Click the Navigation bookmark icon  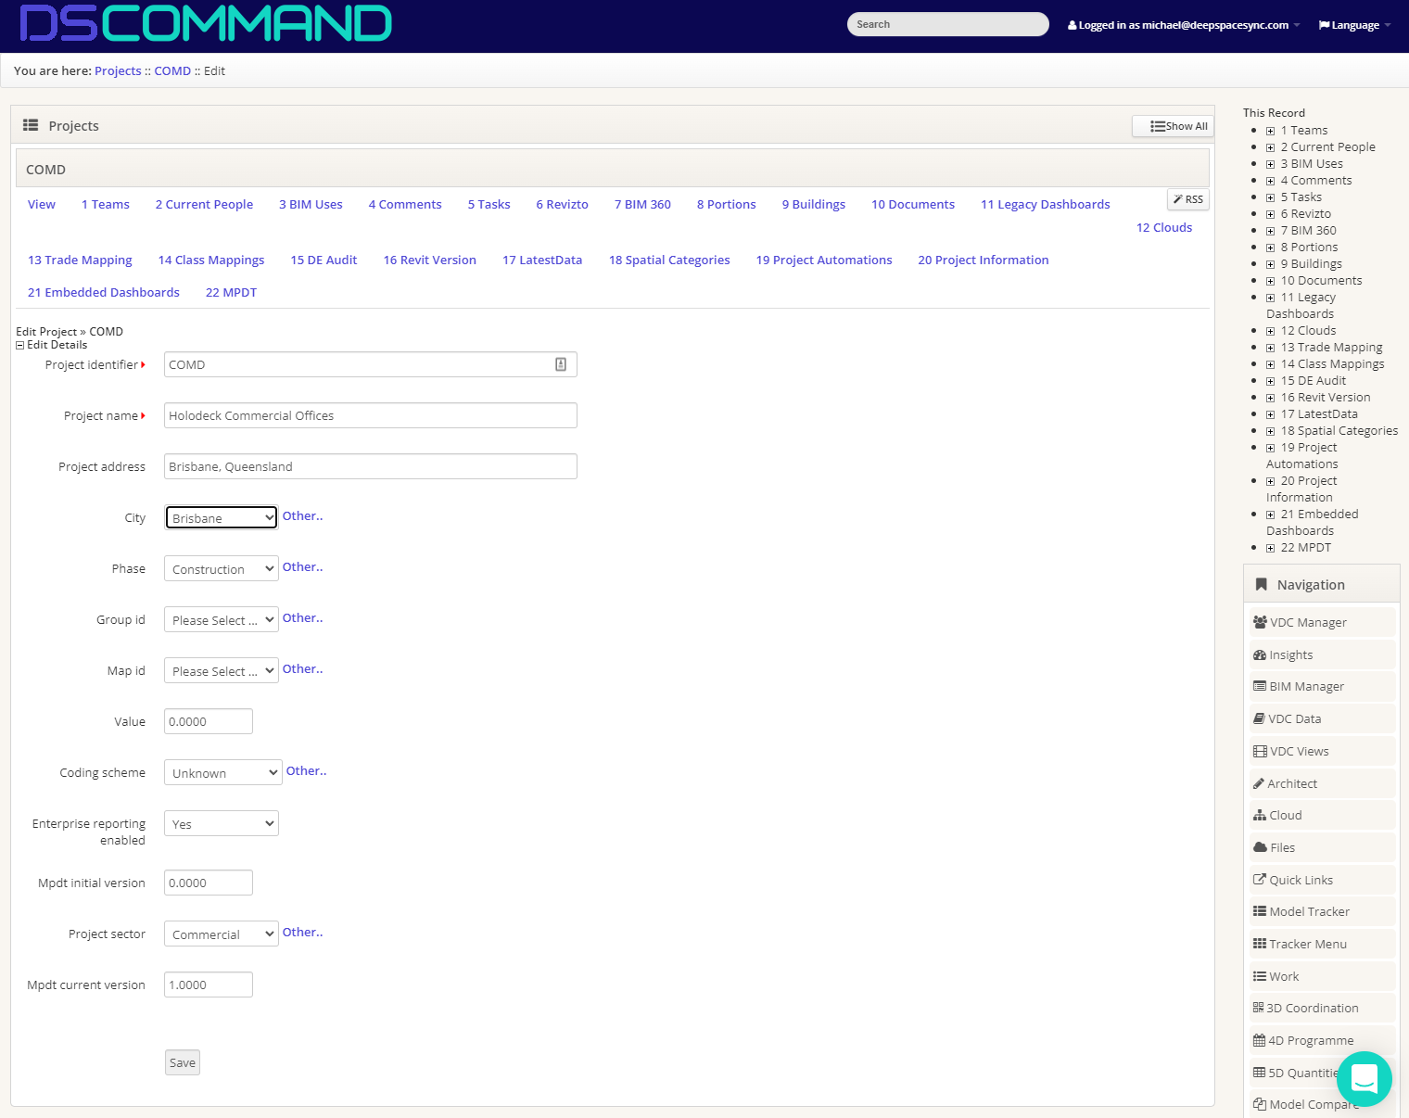1261,584
